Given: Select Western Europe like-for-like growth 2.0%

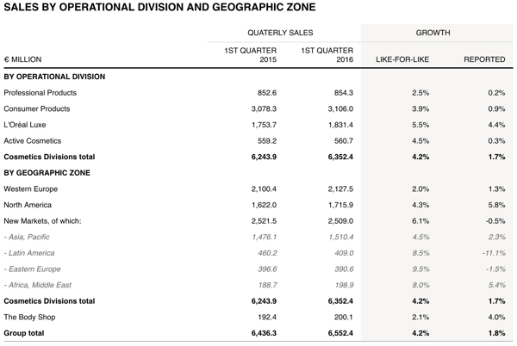Looking at the screenshot, I should [x=420, y=189].
